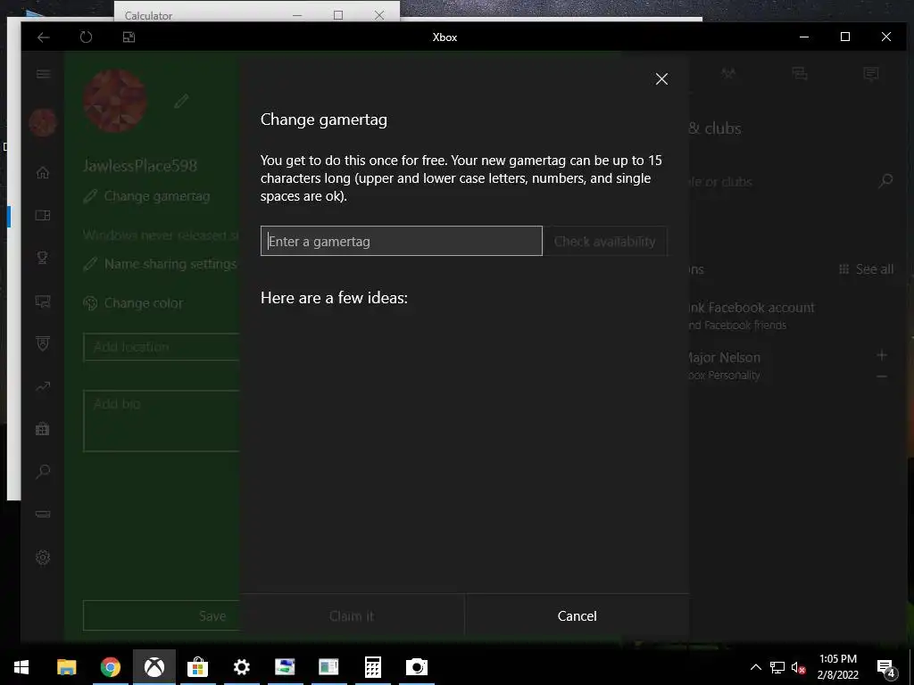This screenshot has height=685, width=914.
Task: Click Xbox app icon in taskbar
Action: (154, 667)
